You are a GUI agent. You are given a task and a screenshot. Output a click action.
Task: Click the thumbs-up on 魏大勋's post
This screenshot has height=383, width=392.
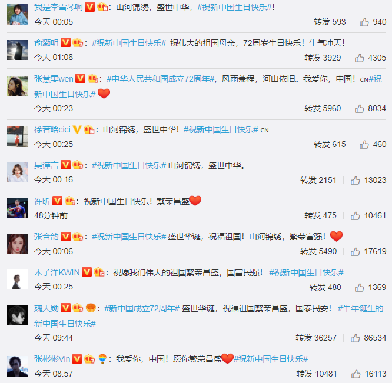click(355, 338)
